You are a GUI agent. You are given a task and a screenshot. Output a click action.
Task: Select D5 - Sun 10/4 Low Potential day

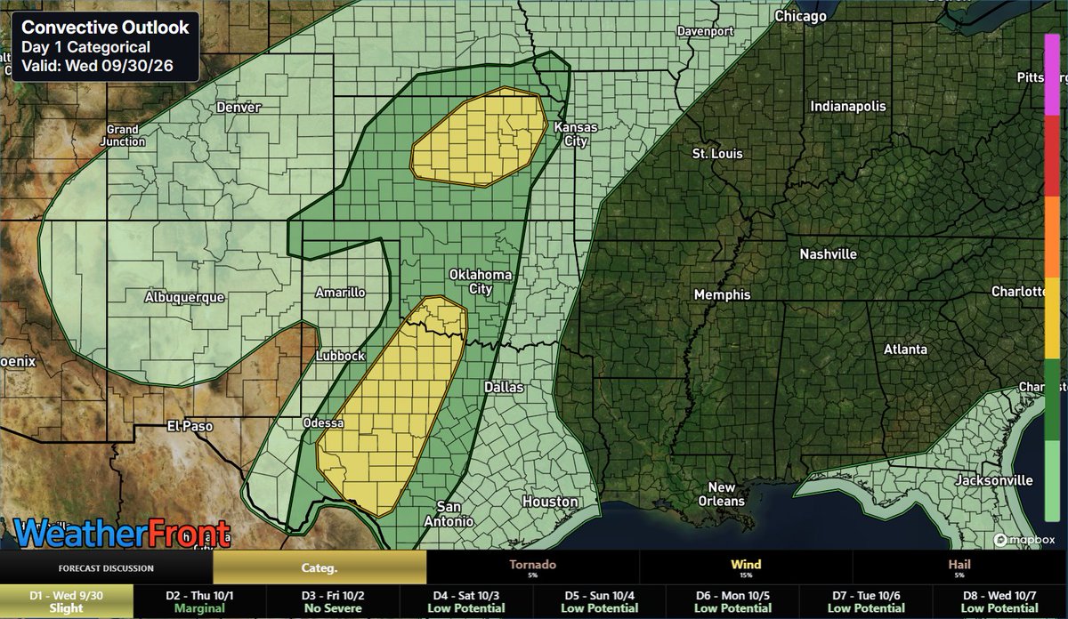[x=601, y=602]
